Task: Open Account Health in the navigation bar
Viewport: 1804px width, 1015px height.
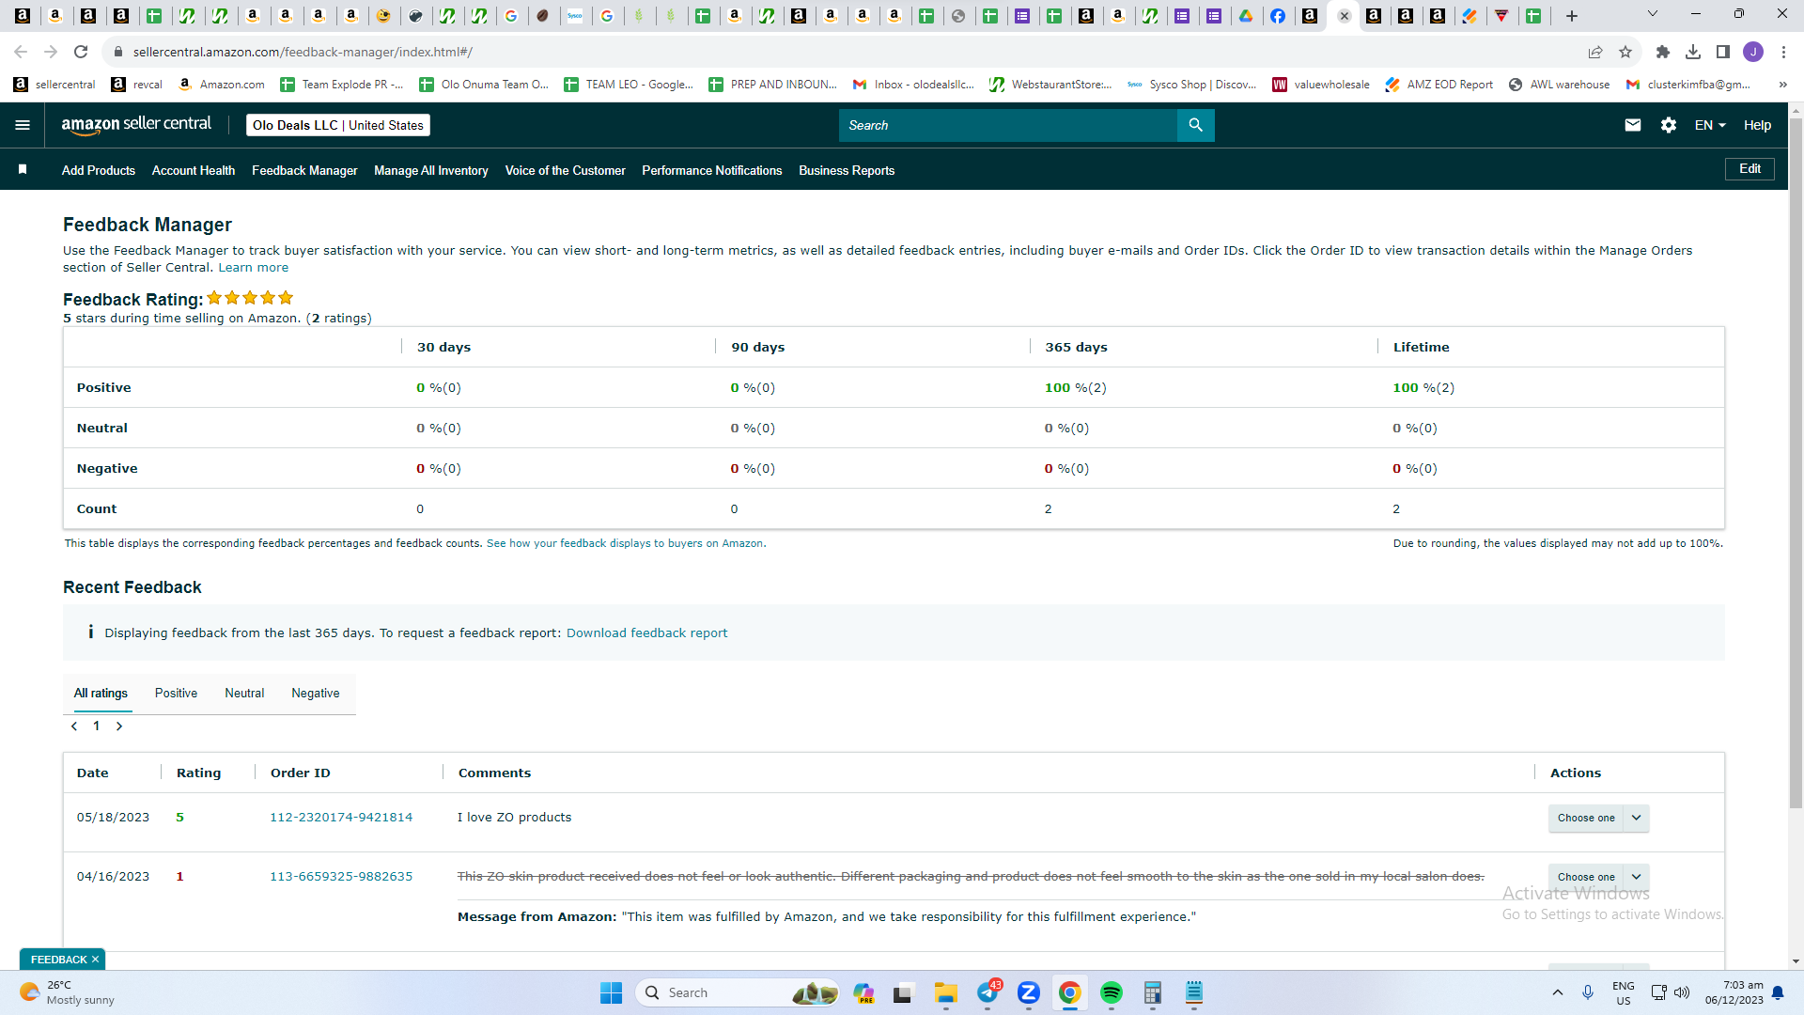Action: [x=194, y=170]
